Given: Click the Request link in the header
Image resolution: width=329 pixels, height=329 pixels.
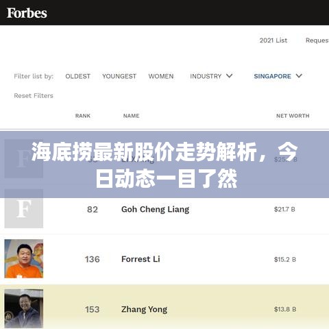Looking at the screenshot, I should 317,40.
